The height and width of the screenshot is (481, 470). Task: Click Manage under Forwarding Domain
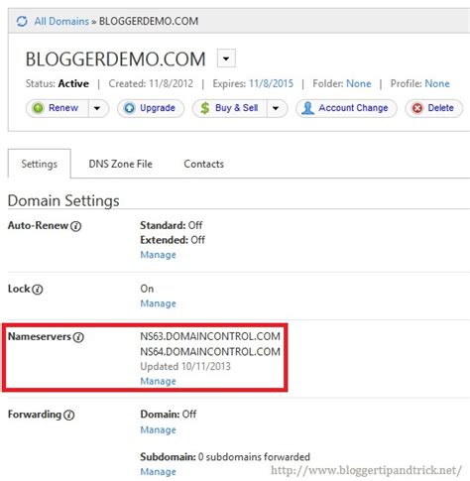coord(158,429)
